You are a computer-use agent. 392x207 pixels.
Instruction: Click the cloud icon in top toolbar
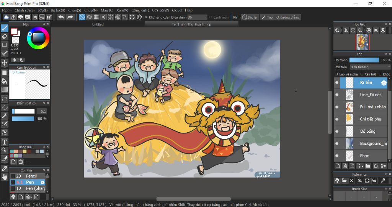(x=6, y=17)
